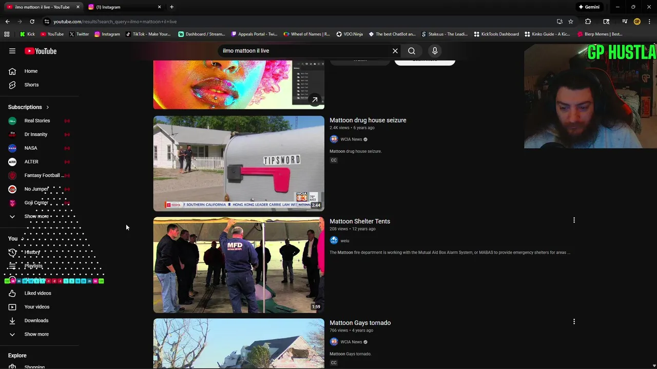
Task: Open the Appeals Portal bookmark
Action: coord(255,34)
